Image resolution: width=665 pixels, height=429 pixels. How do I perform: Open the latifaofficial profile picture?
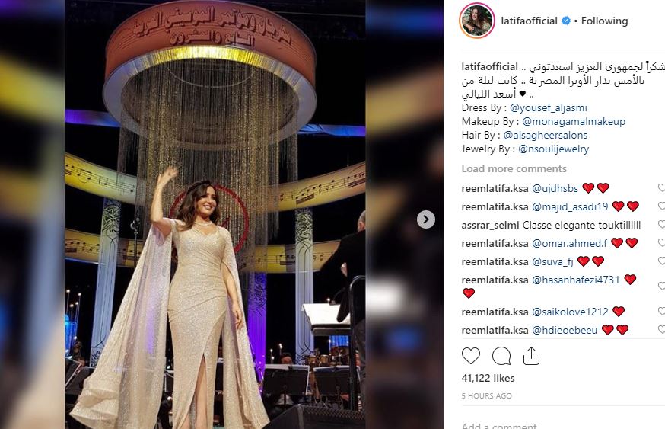477,21
